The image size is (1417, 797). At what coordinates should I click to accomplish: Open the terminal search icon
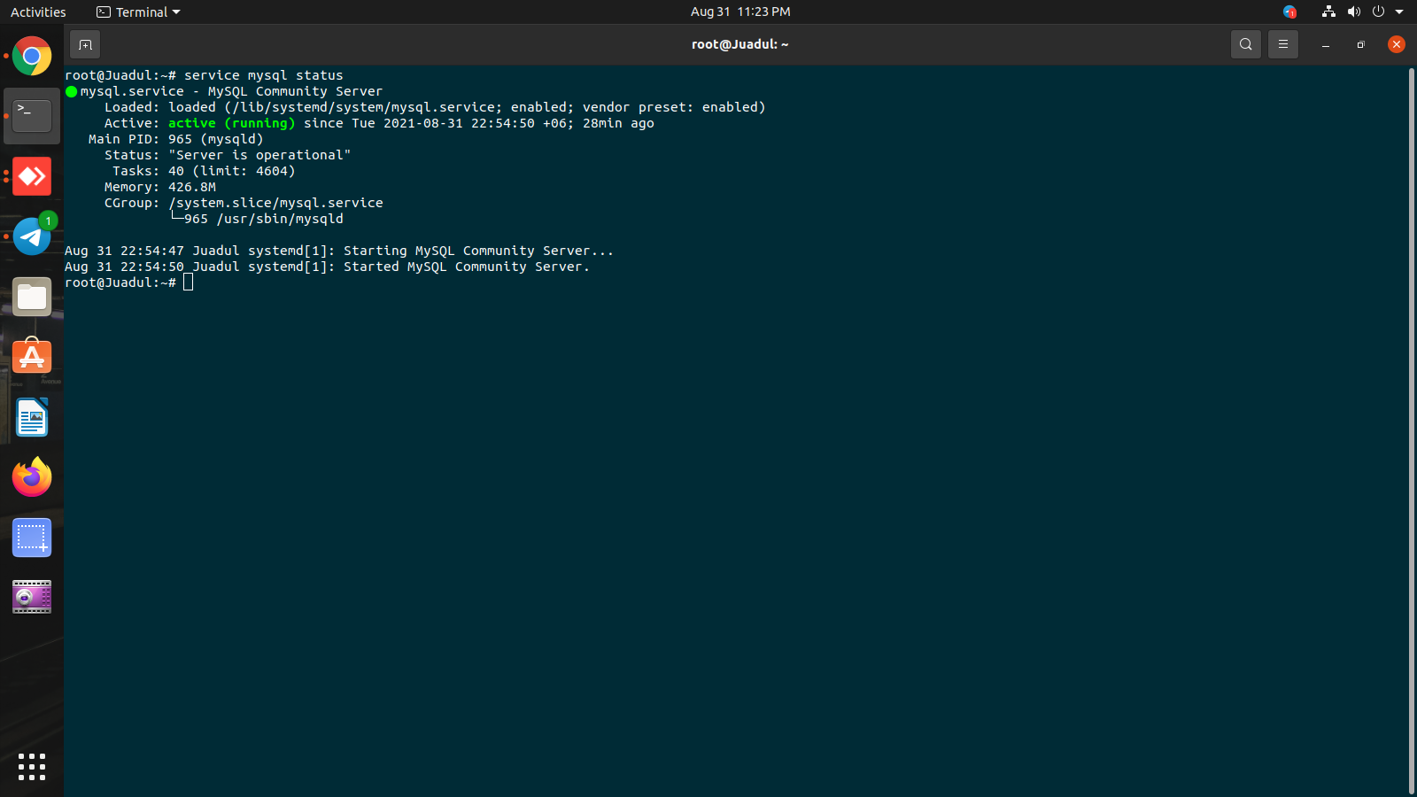(1245, 43)
